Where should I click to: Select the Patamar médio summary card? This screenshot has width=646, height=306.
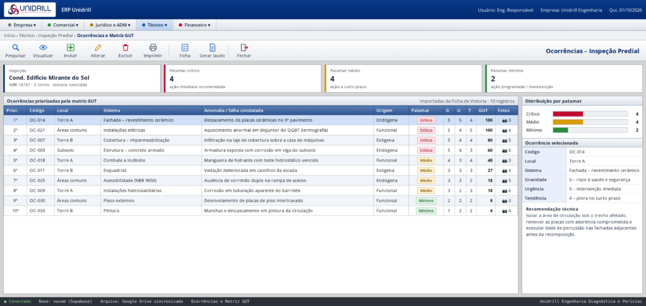[403, 78]
